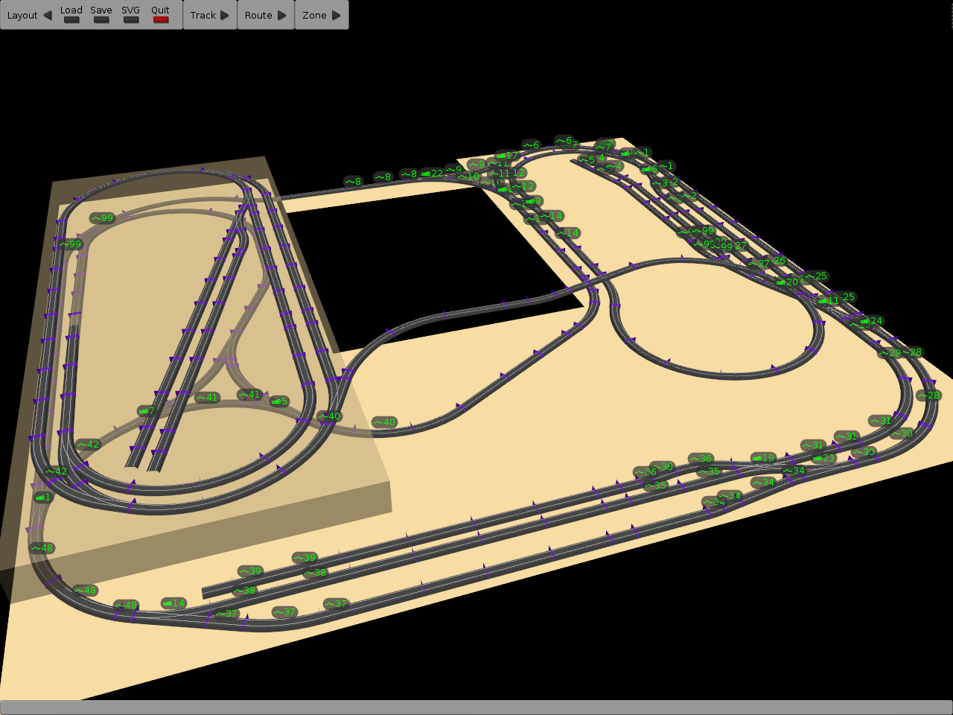Viewport: 953px width, 715px height.
Task: Click sensor marker 29
Action: (890, 353)
